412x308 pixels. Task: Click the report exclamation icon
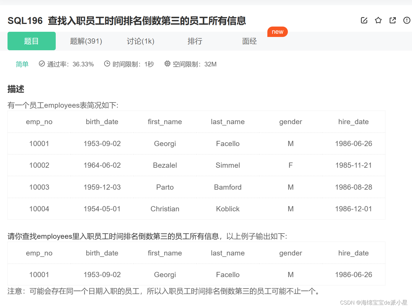[x=407, y=20]
